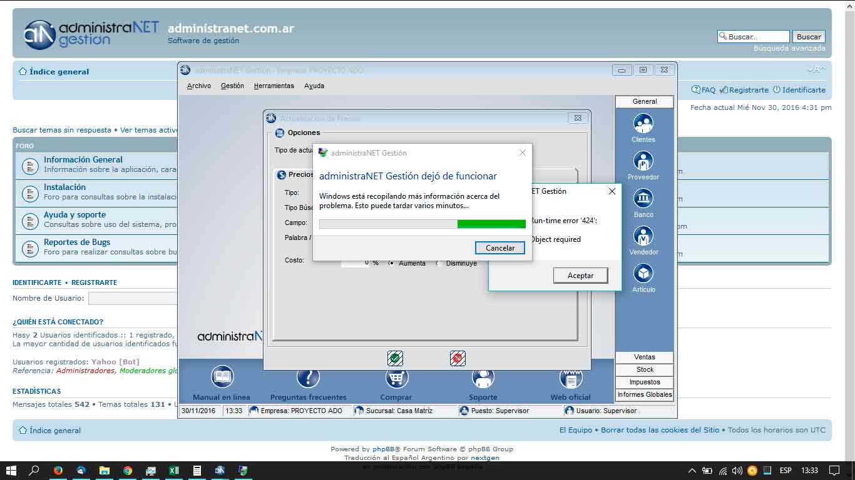This screenshot has height=480, width=855.
Task: Click the Información General forum icon
Action: click(30, 166)
